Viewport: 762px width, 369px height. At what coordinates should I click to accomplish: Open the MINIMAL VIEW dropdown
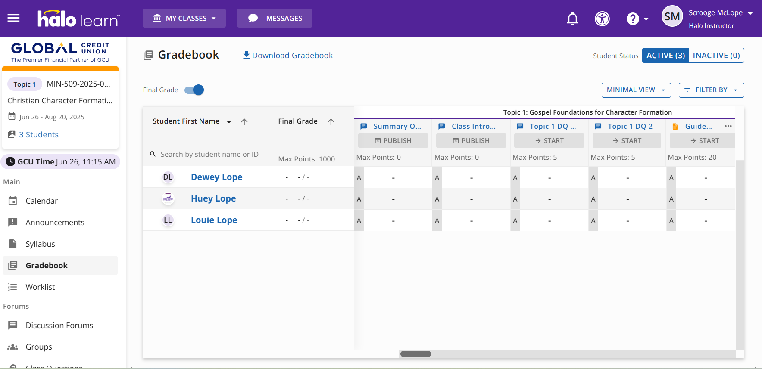pyautogui.click(x=636, y=90)
